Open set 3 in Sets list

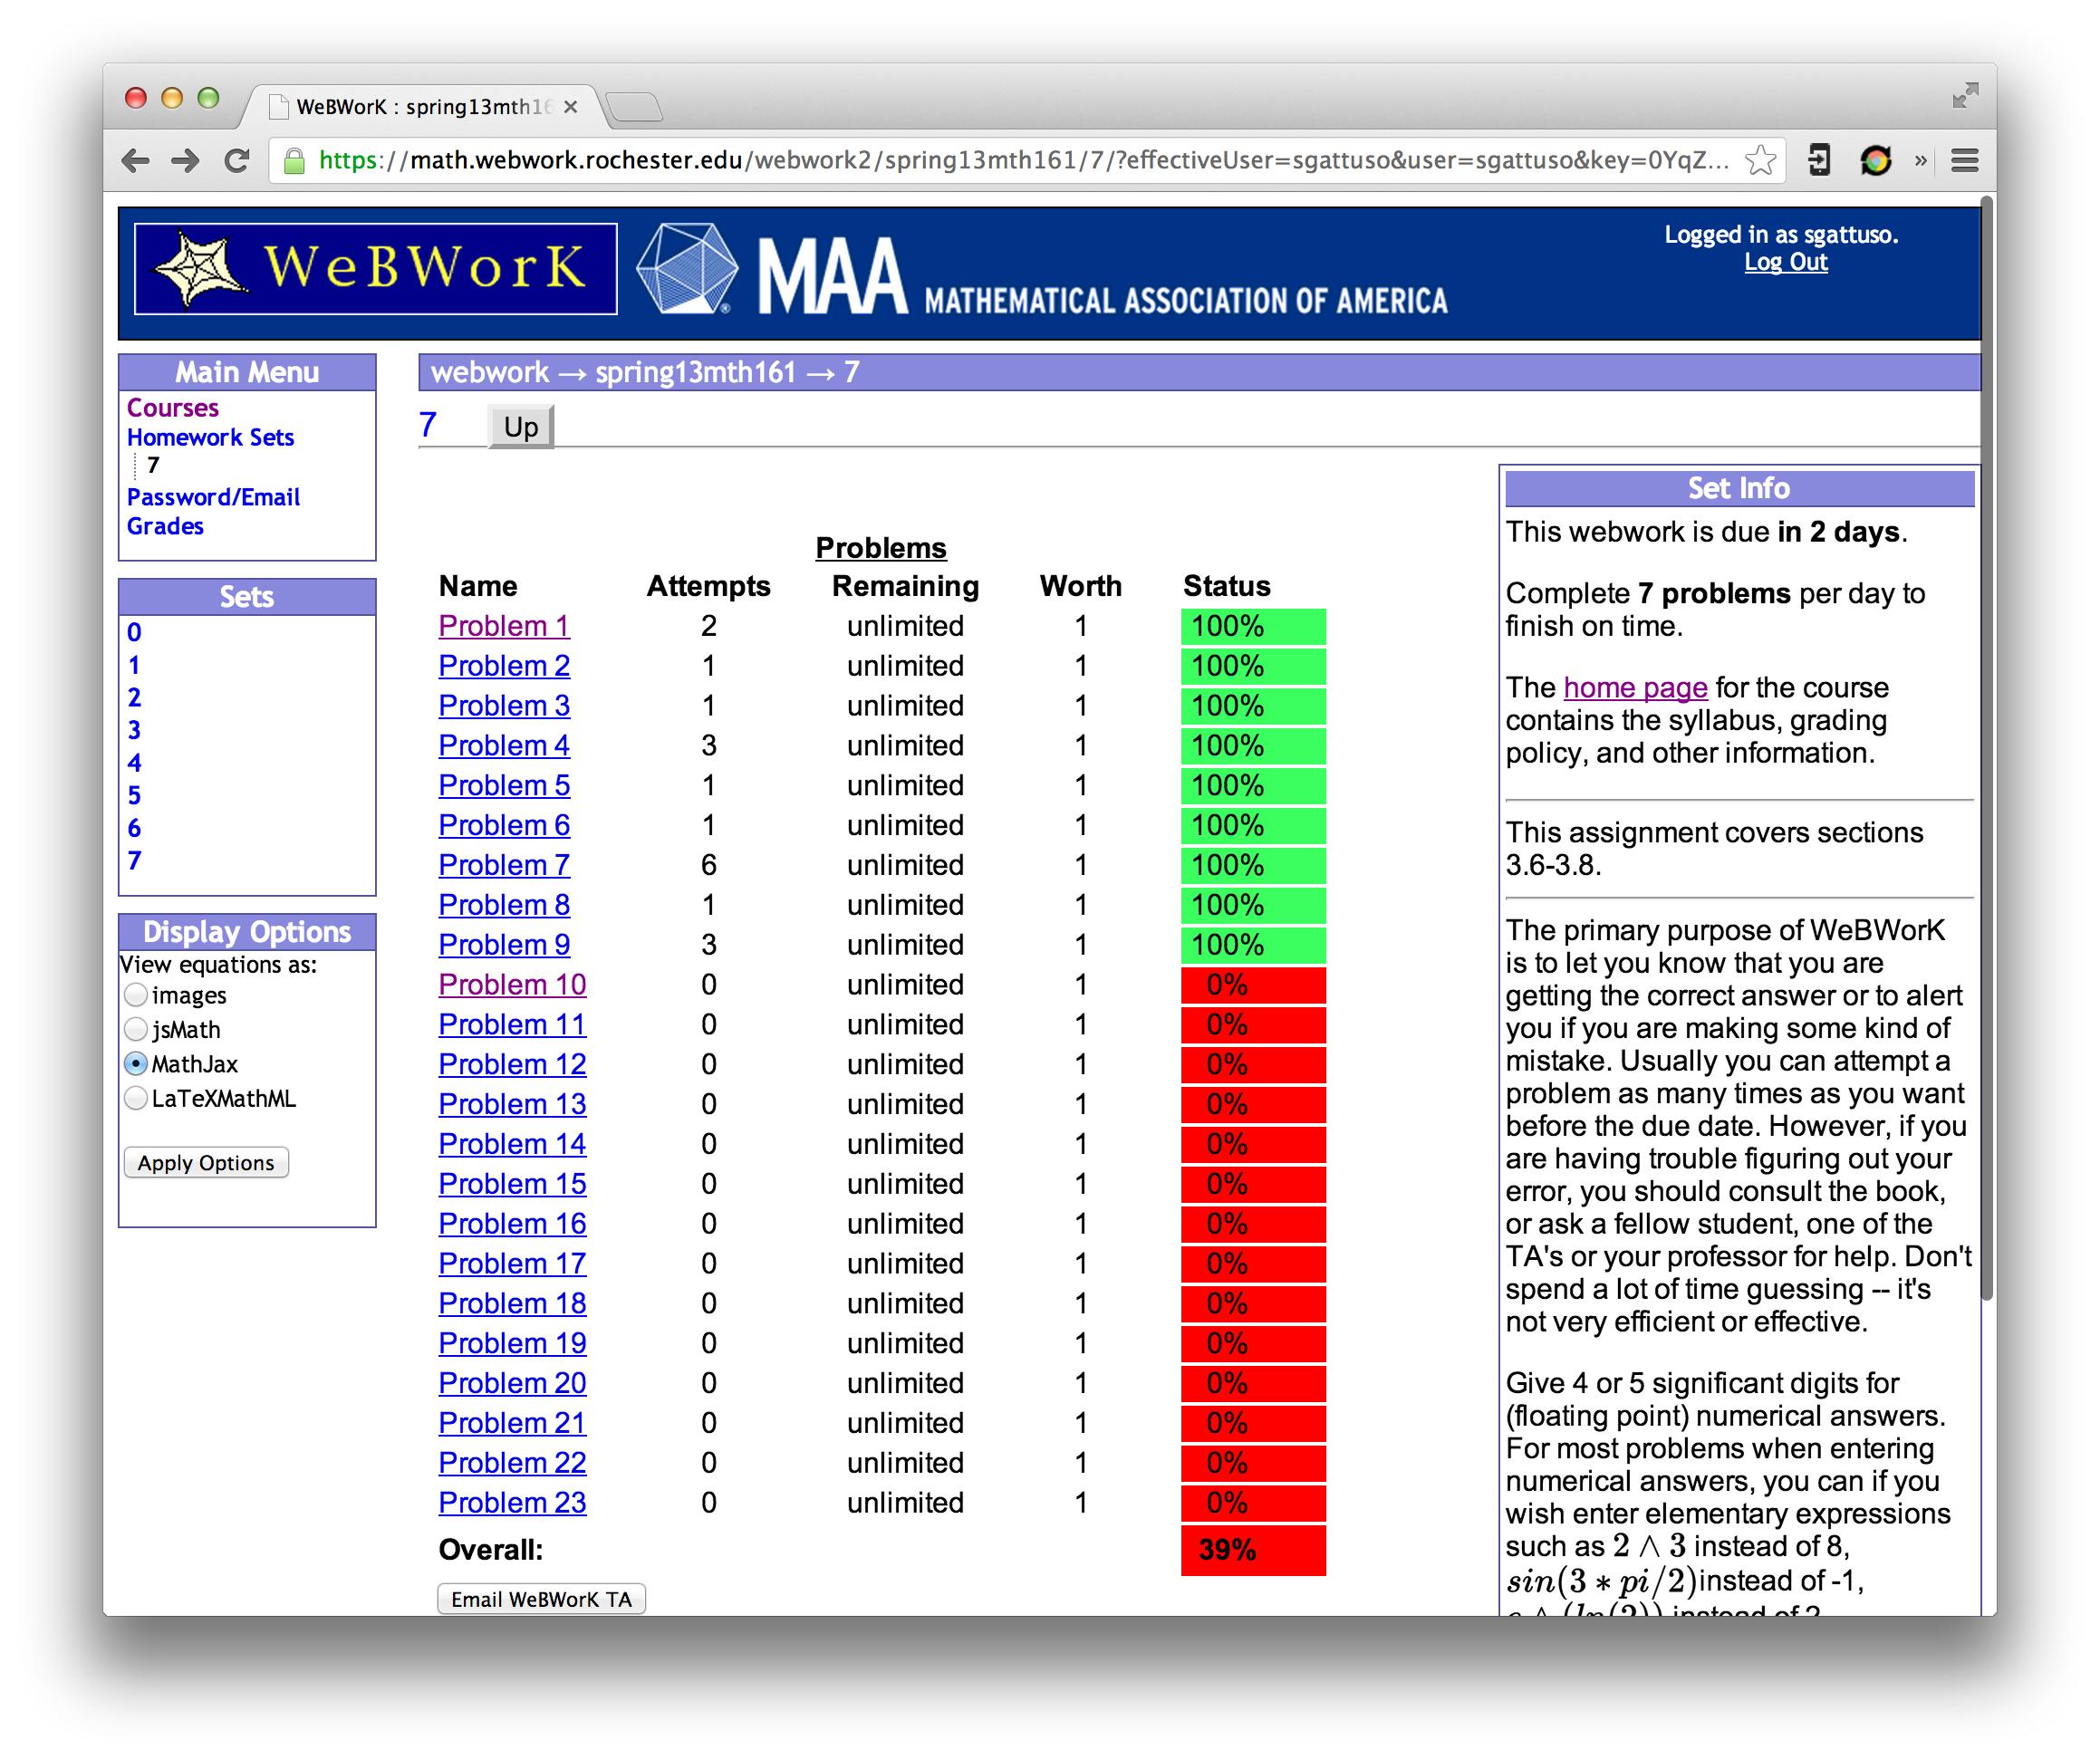[x=134, y=730]
